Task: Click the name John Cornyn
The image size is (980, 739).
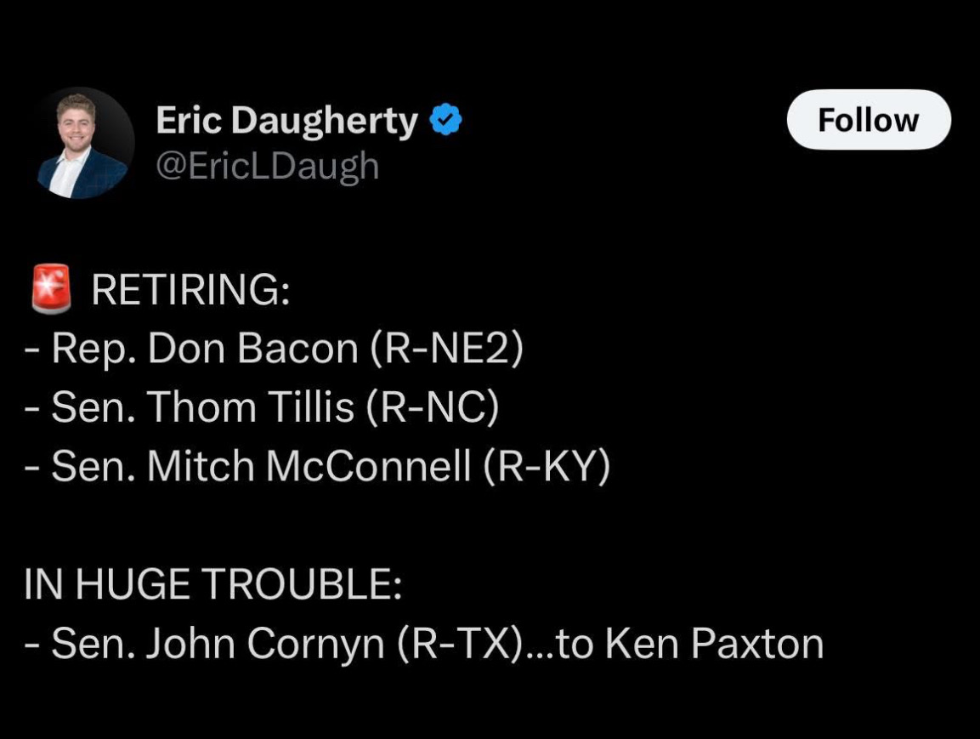Action: [x=264, y=644]
